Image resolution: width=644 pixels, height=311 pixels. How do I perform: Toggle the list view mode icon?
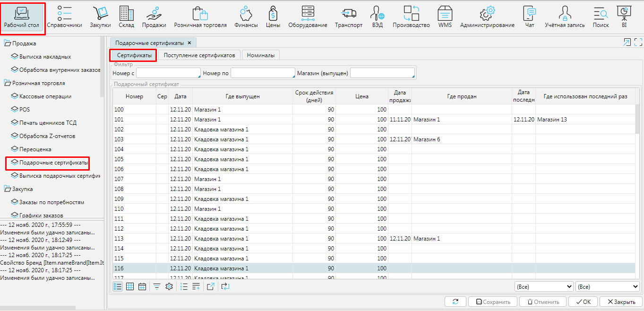point(118,286)
